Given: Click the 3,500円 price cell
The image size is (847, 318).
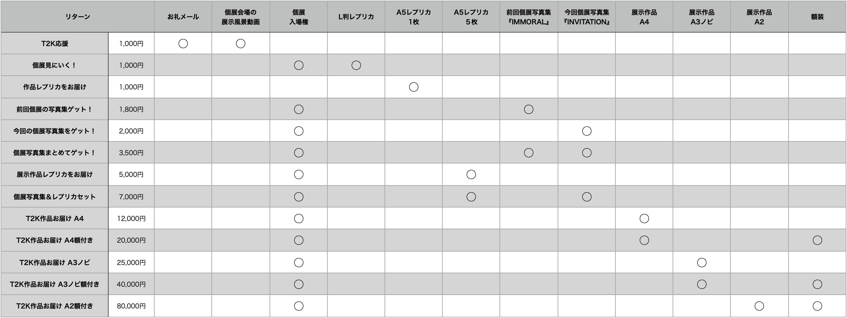Looking at the screenshot, I should click(x=131, y=153).
